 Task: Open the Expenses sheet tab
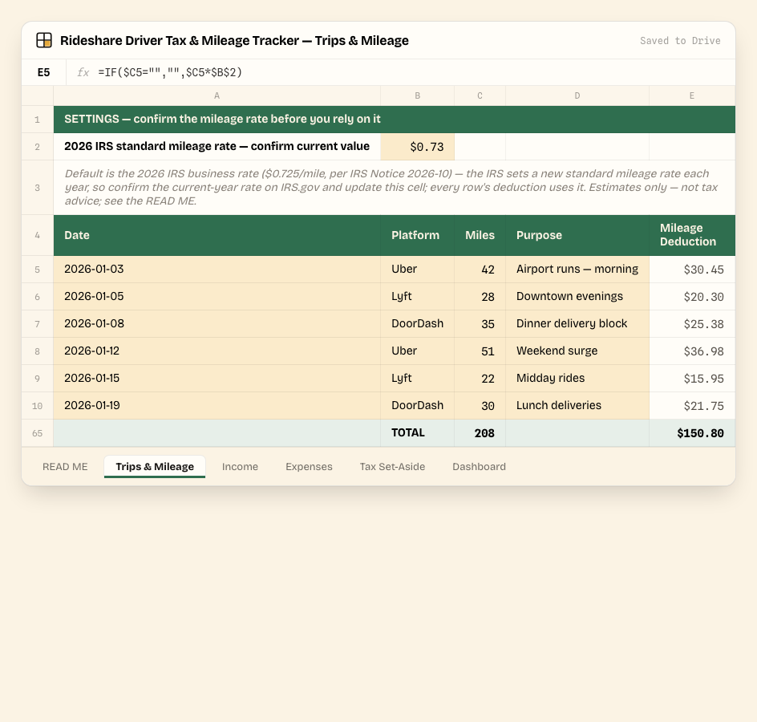coord(309,467)
